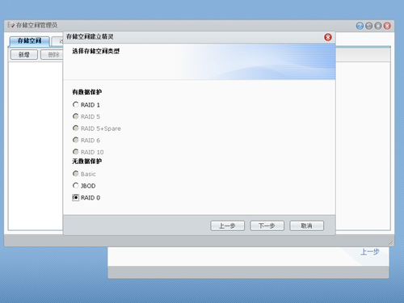
Task: Click the 新增 button in storage manager
Action: tap(24, 55)
